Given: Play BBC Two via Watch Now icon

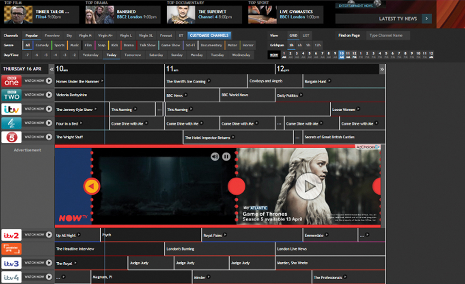Looking at the screenshot, I should click(x=49, y=95).
